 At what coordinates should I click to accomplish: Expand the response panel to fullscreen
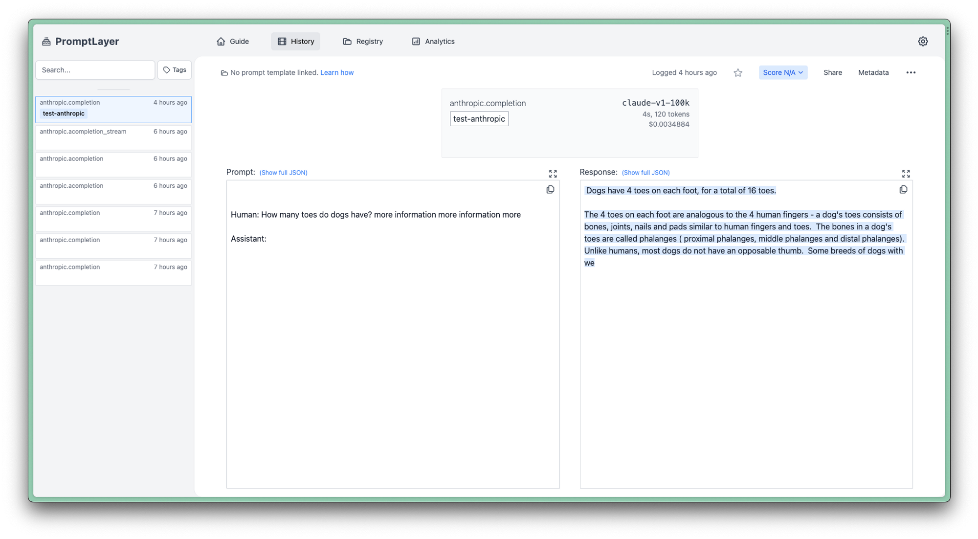(906, 174)
